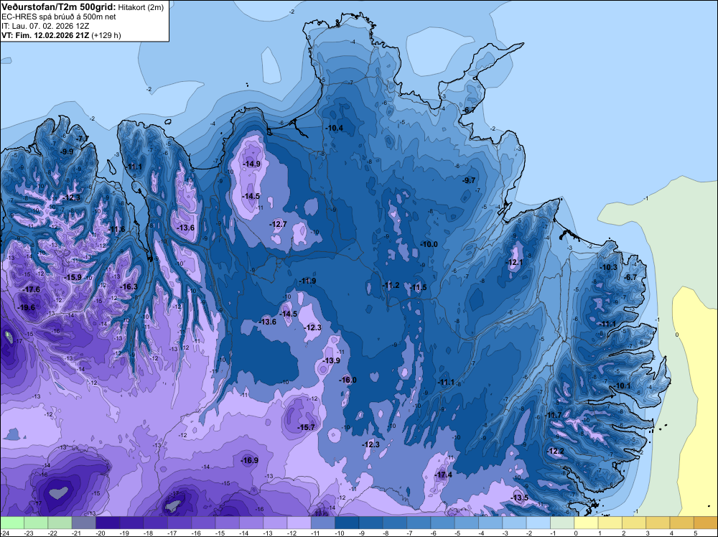
Task: Click the map title 'Veðurstofan/T2m 500grid: Hitakort (2m)'
Action: point(83,7)
